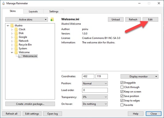
Task: Click the Close button at bottom
Action: pyautogui.click(x=154, y=114)
